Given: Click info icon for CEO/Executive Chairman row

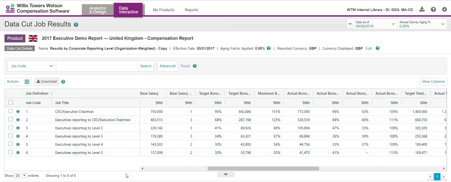Looking at the screenshot, I should pos(18,111).
